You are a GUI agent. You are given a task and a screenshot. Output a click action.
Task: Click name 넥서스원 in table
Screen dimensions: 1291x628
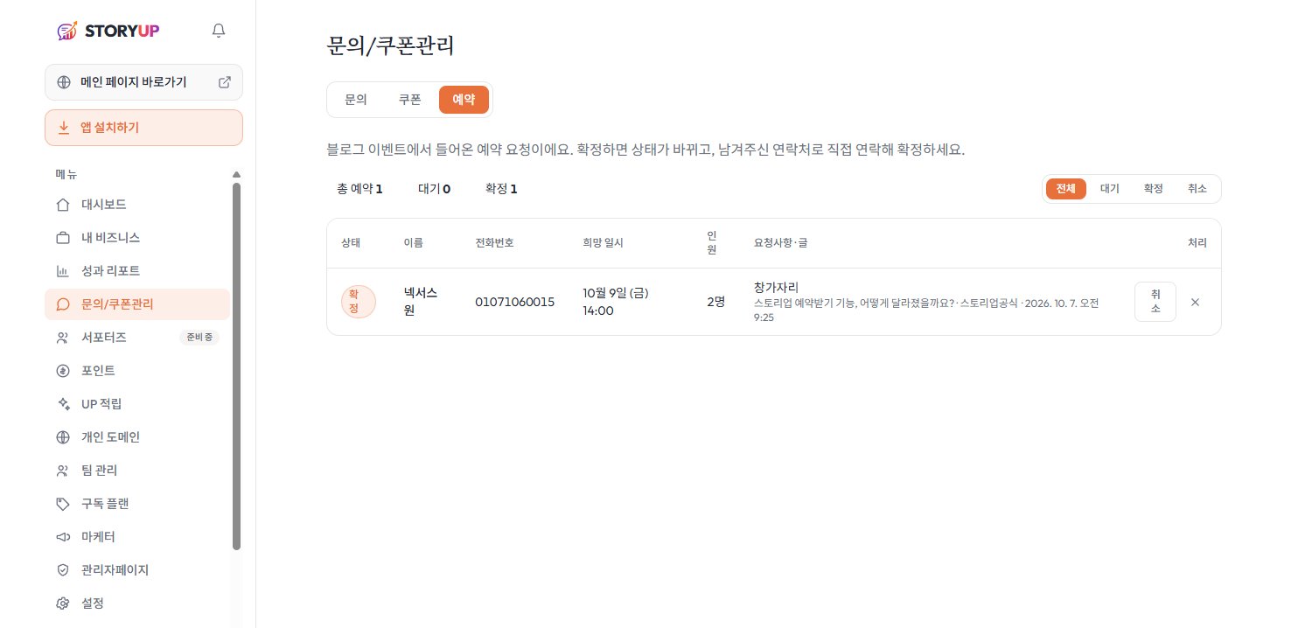click(x=421, y=302)
